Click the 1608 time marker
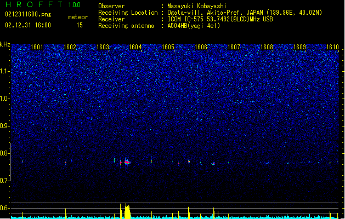Viewport: 345px width, 219px height. 267,47
